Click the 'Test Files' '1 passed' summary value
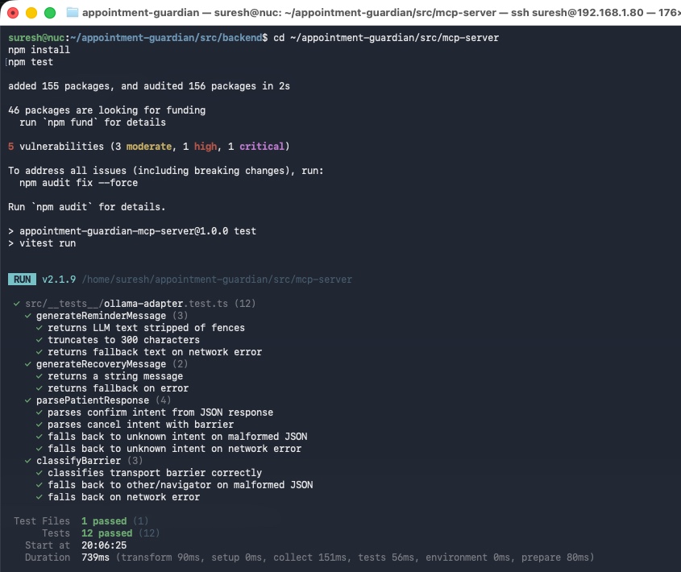The height and width of the screenshot is (572, 681). pos(104,521)
